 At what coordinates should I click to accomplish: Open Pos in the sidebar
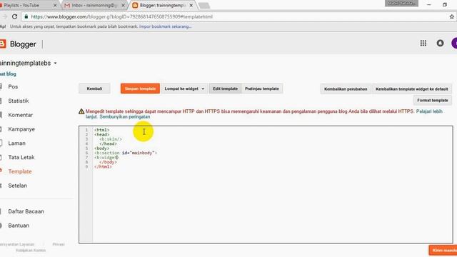click(x=13, y=87)
